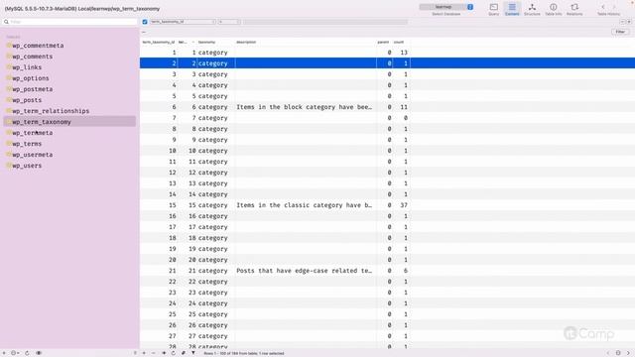Select the wp_options table
Viewport: 635px width, 357px height.
coord(31,78)
